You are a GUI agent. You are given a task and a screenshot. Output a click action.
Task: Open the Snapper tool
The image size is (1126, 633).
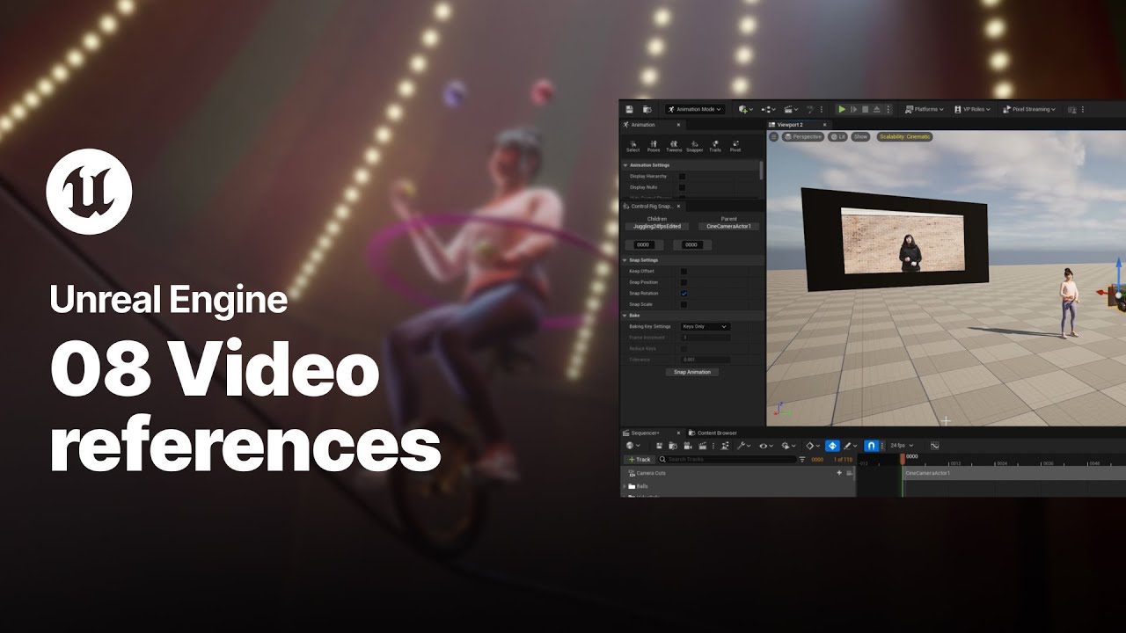[x=694, y=146]
